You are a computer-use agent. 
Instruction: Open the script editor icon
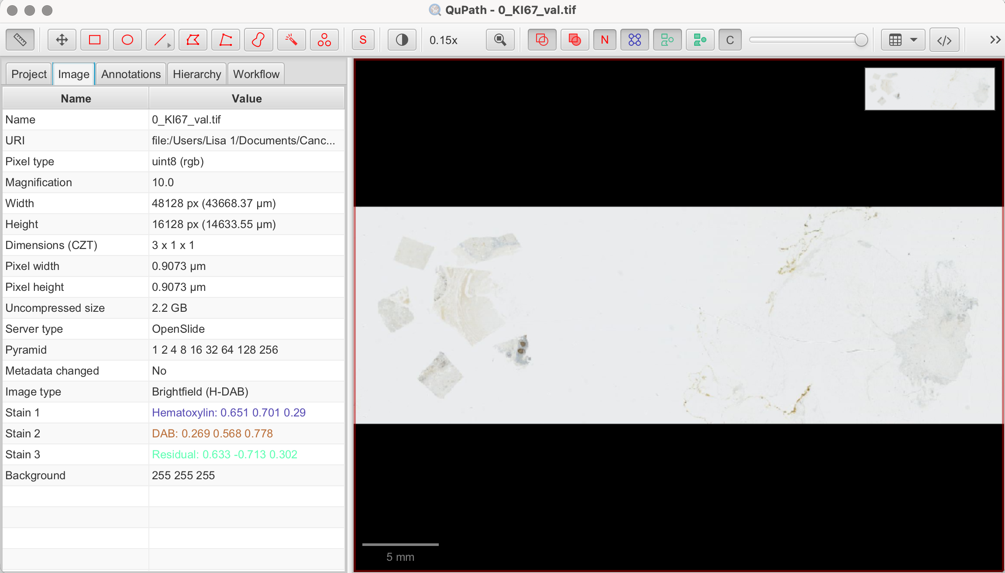(x=944, y=40)
